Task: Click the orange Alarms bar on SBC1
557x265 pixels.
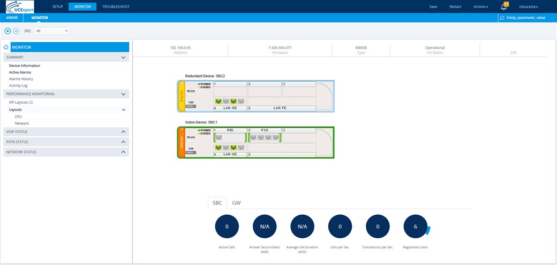Action: (x=181, y=143)
